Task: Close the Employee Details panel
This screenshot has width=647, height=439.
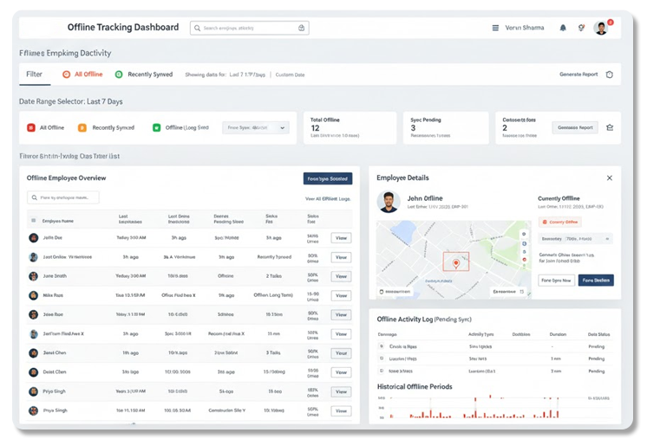Action: [x=609, y=178]
